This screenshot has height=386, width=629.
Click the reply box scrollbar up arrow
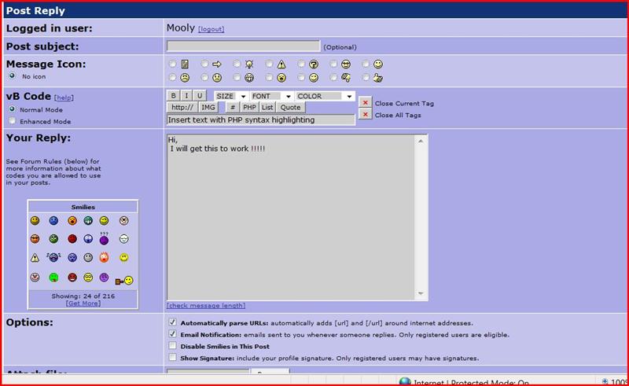(421, 141)
